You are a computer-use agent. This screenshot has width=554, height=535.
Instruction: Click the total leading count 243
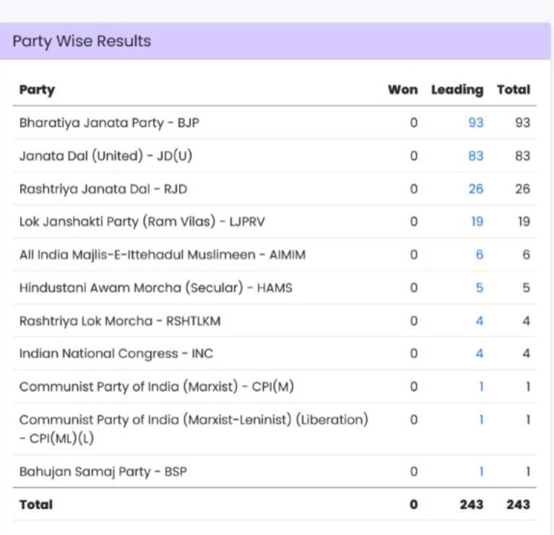click(471, 505)
